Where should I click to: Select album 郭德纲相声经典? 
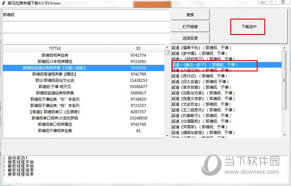83,55
